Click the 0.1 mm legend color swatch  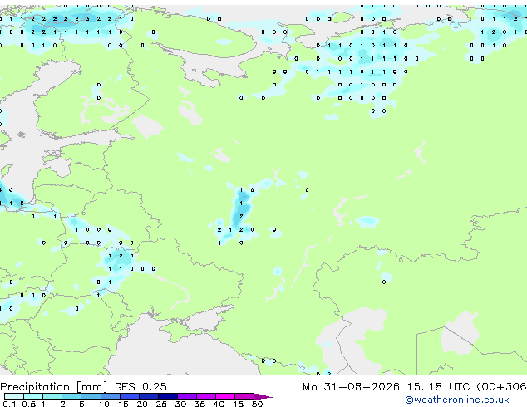click(14, 396)
